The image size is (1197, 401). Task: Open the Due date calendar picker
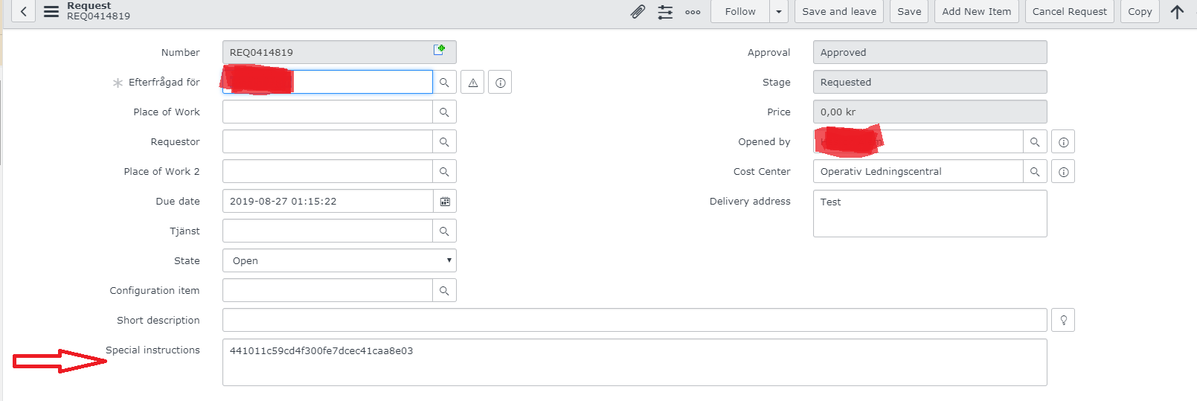(x=445, y=201)
